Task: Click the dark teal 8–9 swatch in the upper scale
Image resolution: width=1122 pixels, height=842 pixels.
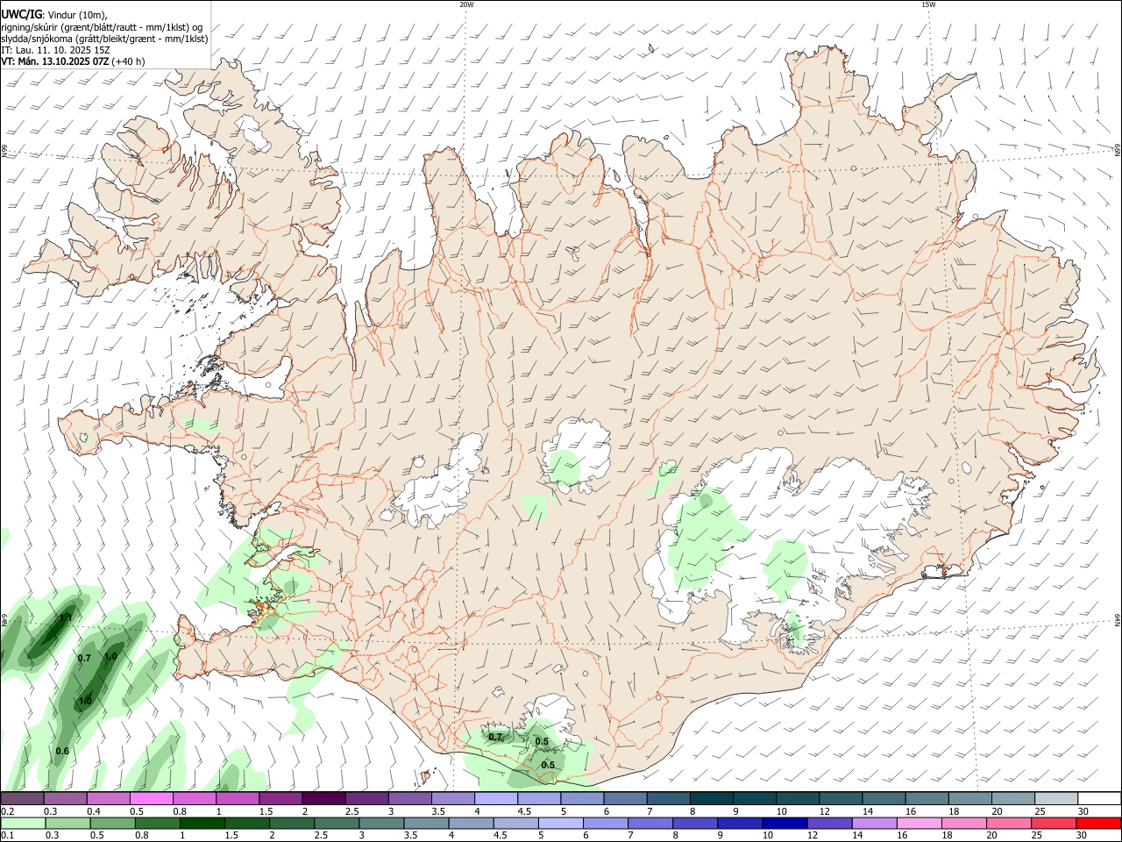Action: pos(711,798)
